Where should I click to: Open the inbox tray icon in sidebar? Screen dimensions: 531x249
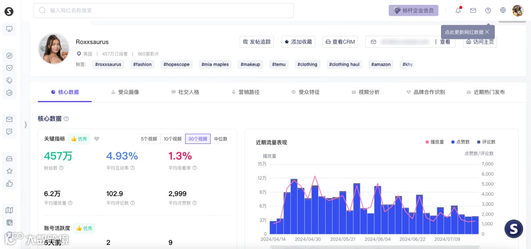click(9, 159)
